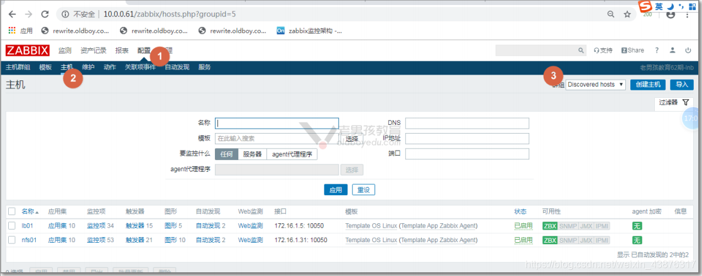Open the 模板 submenu tab
Viewport: 702px width, 276px height.
pyautogui.click(x=46, y=68)
